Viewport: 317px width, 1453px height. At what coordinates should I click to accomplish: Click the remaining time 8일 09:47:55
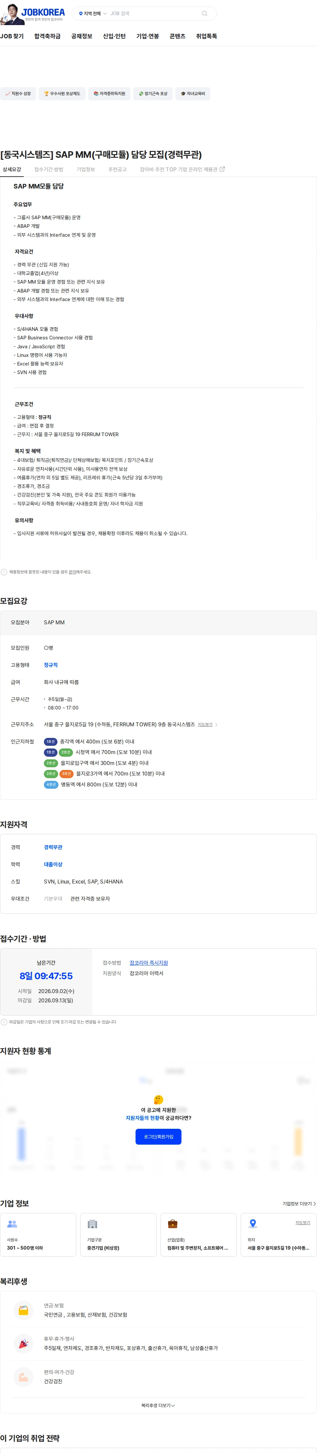point(46,976)
